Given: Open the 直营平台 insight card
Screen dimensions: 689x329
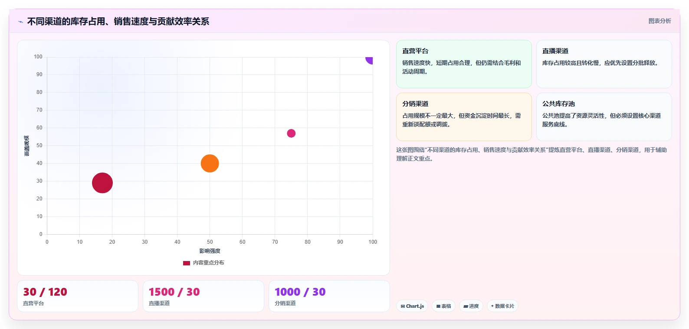Looking at the screenshot, I should [464, 64].
